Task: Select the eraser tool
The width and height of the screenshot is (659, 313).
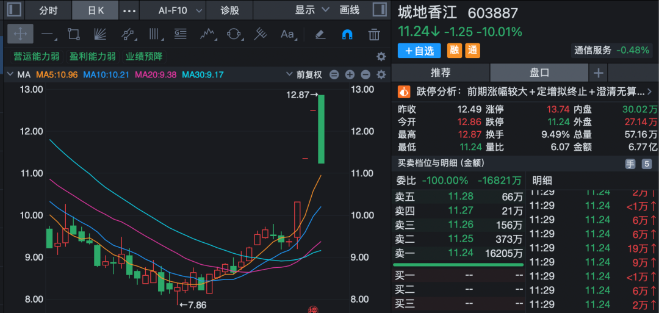Action: (x=320, y=34)
